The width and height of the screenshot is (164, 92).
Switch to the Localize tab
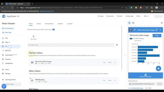point(70,24)
